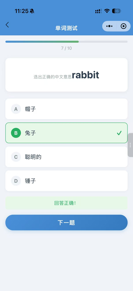
Task: Tap the Wi-Fi status icon
Action: (x=107, y=11)
